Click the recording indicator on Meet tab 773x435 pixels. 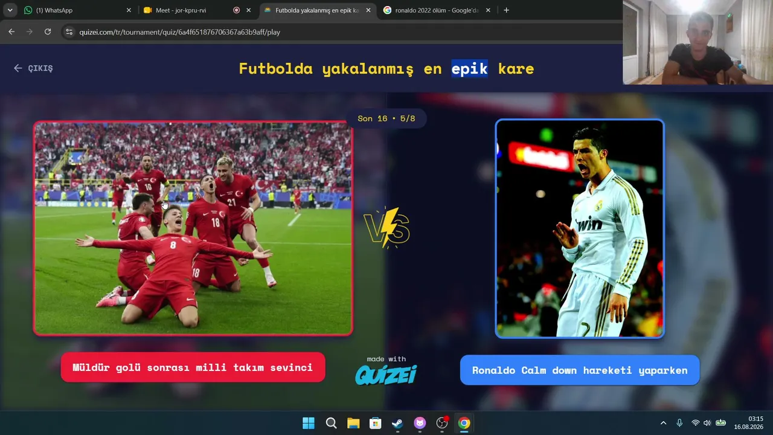236,10
